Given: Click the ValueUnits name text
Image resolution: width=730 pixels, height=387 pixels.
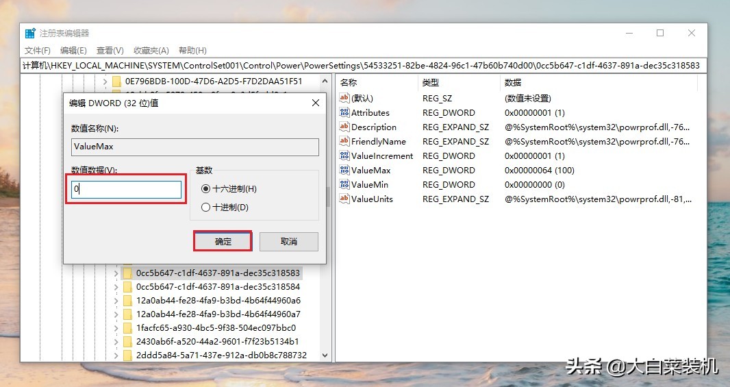Looking at the screenshot, I should pos(372,199).
